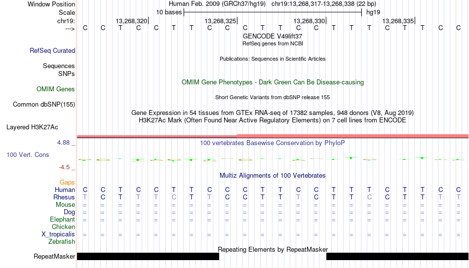Viewport: 469px width, 268px height.
Task: Click the PhyloP conservation graph
Action: 273,159
